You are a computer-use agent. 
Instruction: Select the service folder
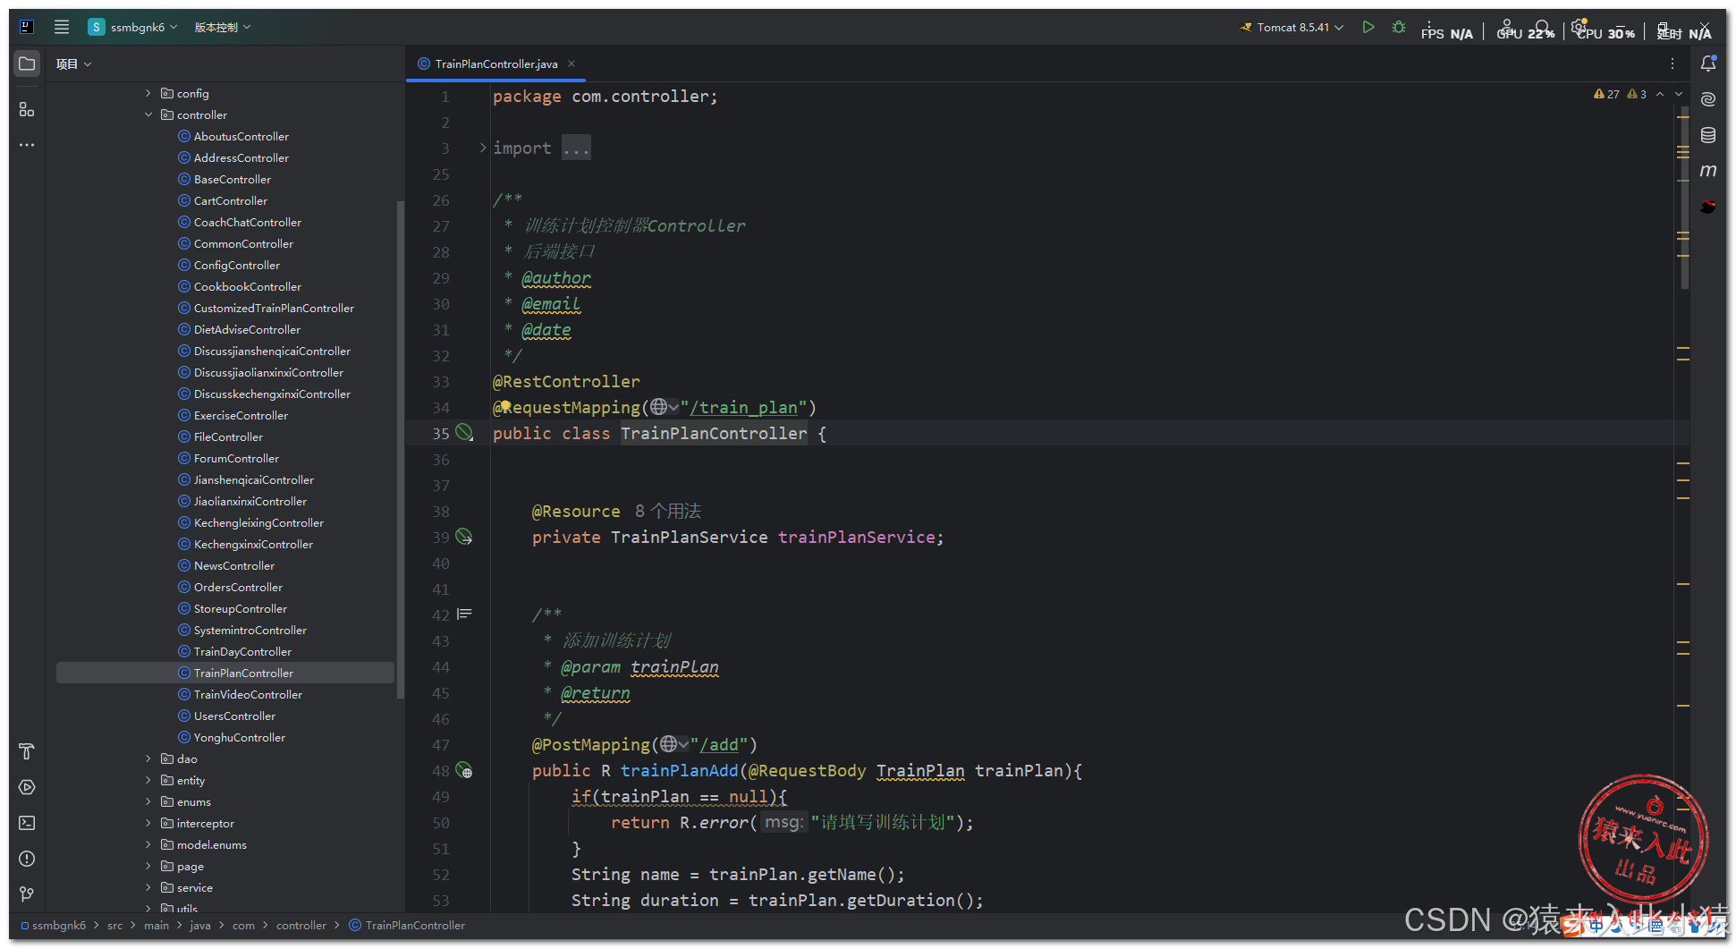click(194, 887)
